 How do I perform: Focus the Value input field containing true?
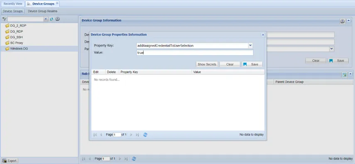pyautogui.click(x=195, y=53)
